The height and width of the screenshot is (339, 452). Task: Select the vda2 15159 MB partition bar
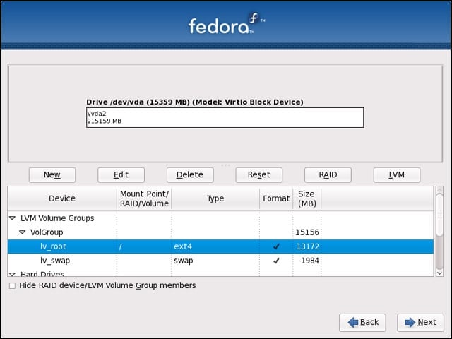[227, 118]
